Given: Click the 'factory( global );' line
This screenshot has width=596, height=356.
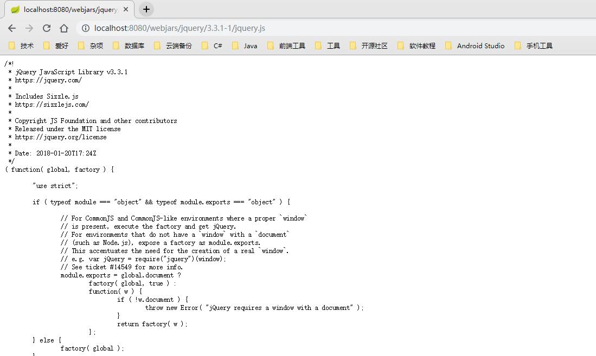Looking at the screenshot, I should [92, 348].
